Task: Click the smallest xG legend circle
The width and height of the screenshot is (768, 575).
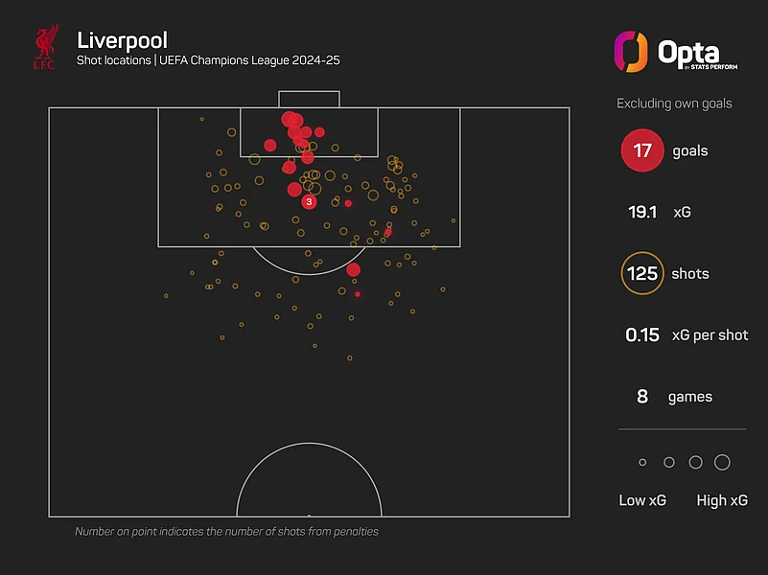Action: (642, 463)
